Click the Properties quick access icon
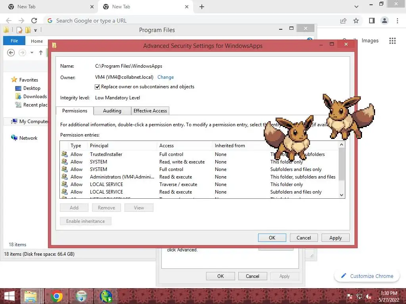 coord(19,30)
